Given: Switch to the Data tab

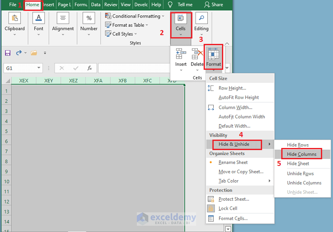Looking at the screenshot, I should pos(96,5).
